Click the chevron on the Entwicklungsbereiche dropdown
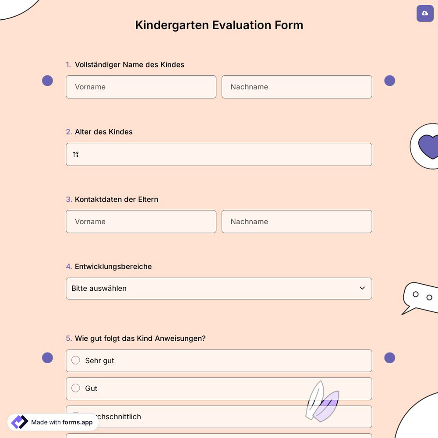 point(362,288)
